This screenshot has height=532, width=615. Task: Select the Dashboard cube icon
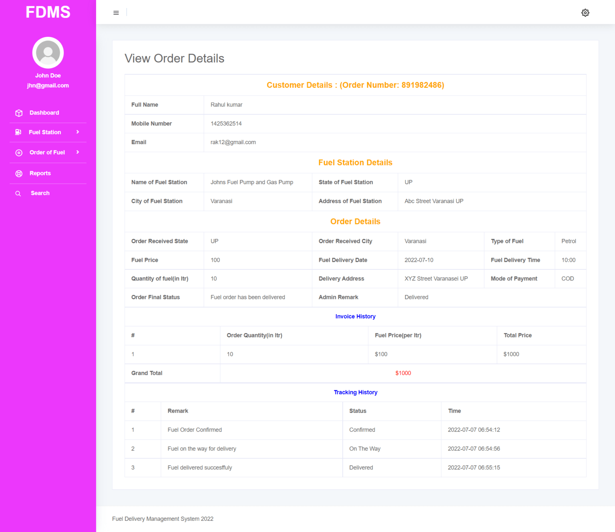click(x=19, y=113)
